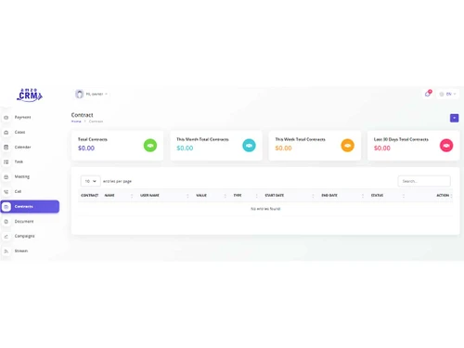Viewport: 464px width, 348px height.
Task: Open the EN language dropdown
Action: (x=448, y=94)
